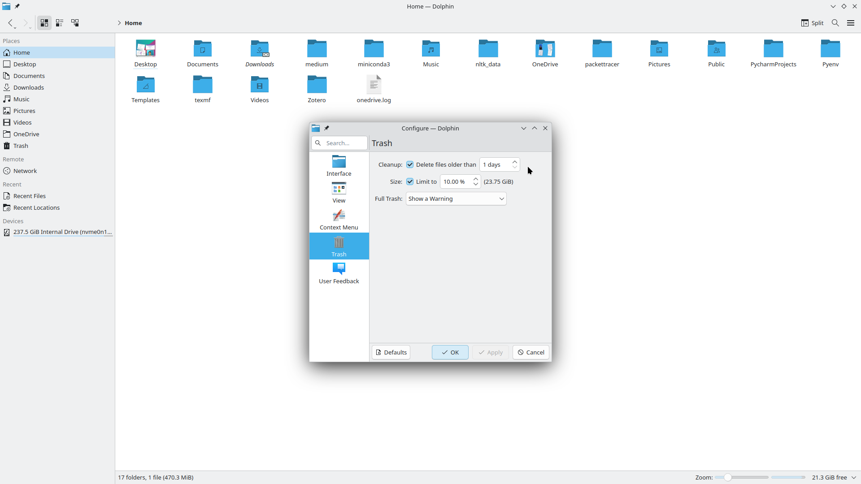The width and height of the screenshot is (861, 484).
Task: Uncheck Delete files older than checkbox
Action: (x=410, y=165)
